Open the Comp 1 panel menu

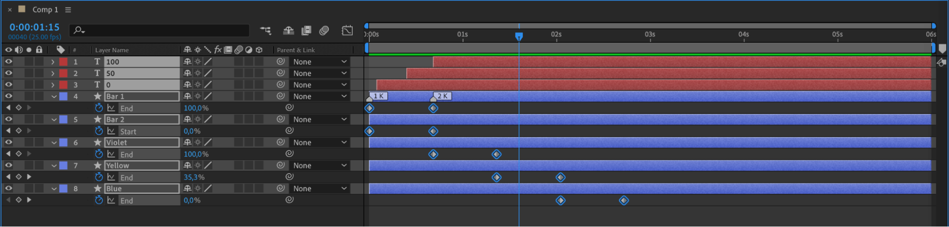pos(68,9)
